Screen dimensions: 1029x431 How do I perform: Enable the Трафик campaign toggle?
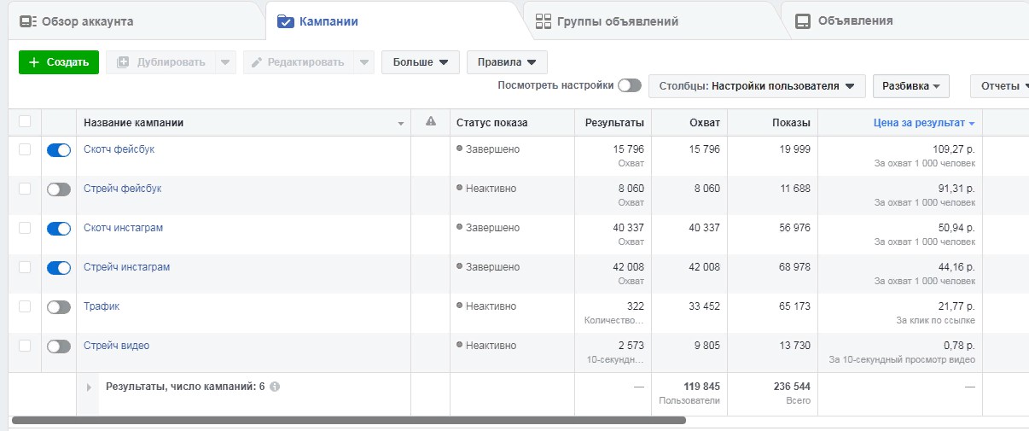[59, 307]
